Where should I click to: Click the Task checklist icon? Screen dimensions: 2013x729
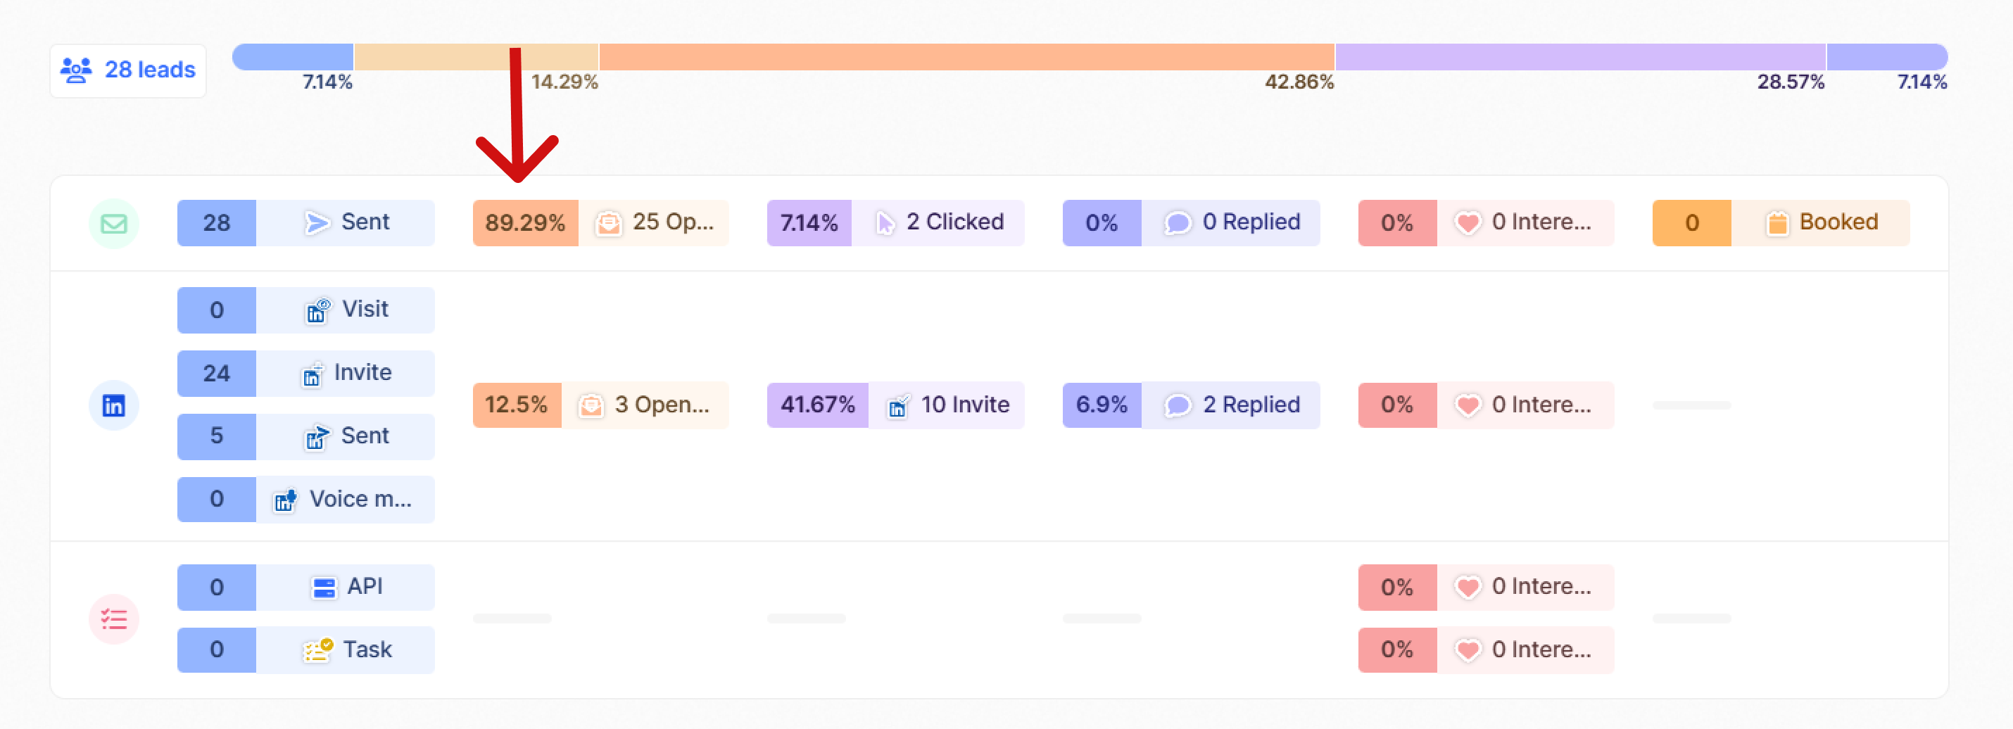pos(317,649)
